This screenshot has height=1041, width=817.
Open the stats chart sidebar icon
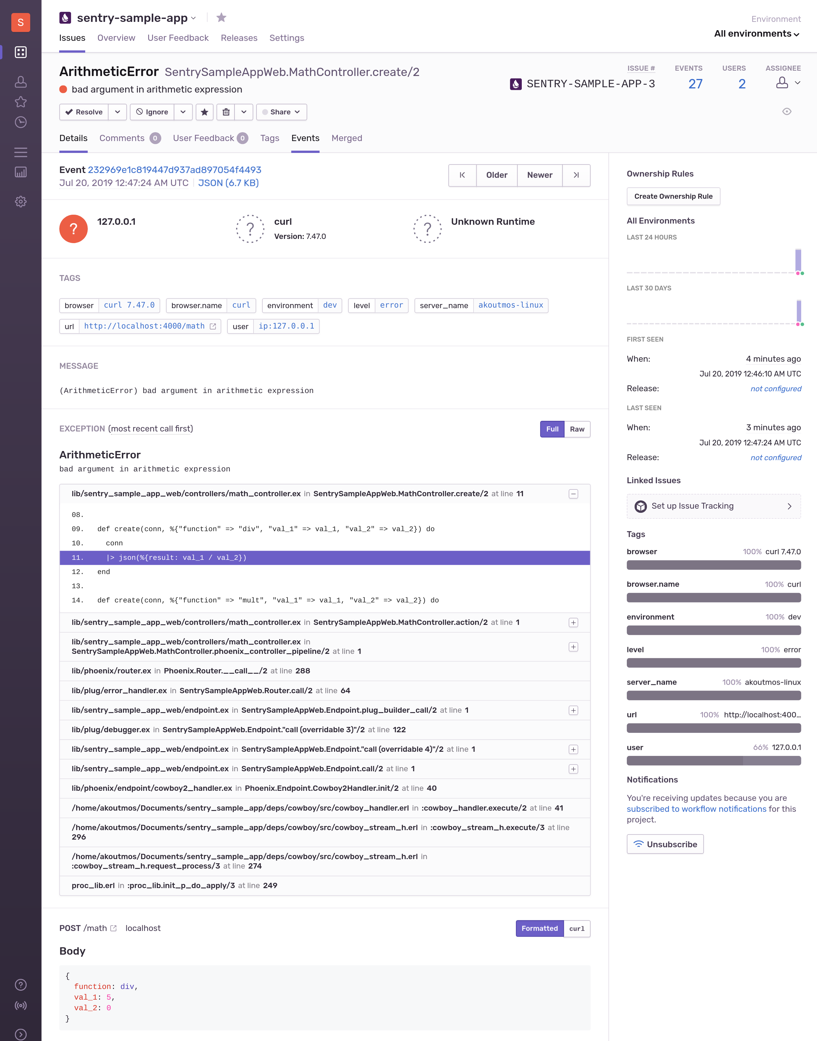point(21,172)
